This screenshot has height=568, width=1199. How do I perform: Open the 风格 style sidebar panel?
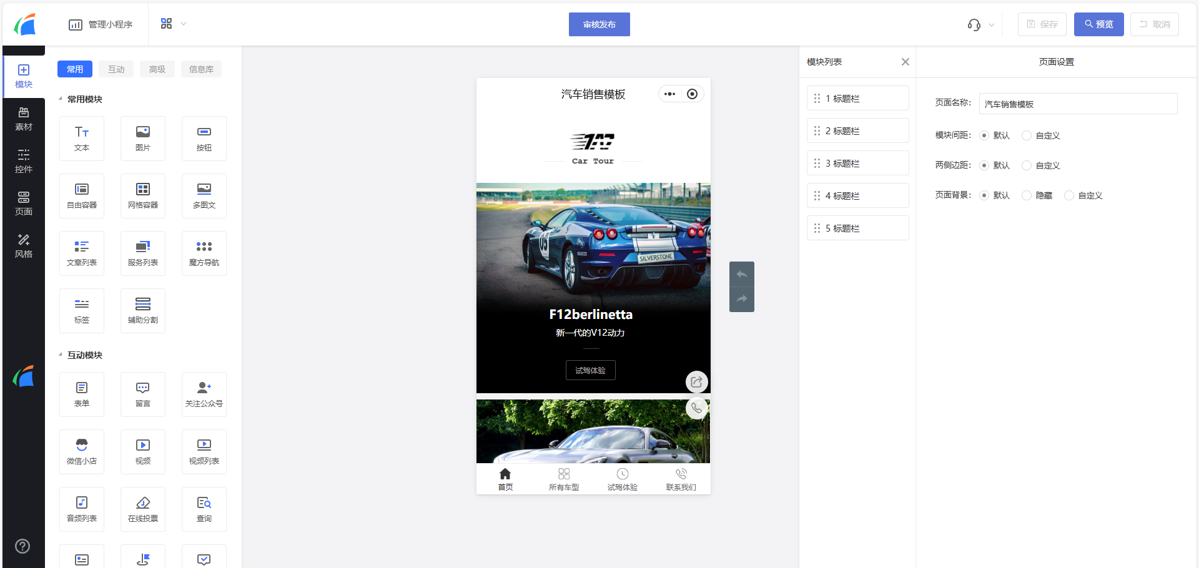click(x=24, y=247)
